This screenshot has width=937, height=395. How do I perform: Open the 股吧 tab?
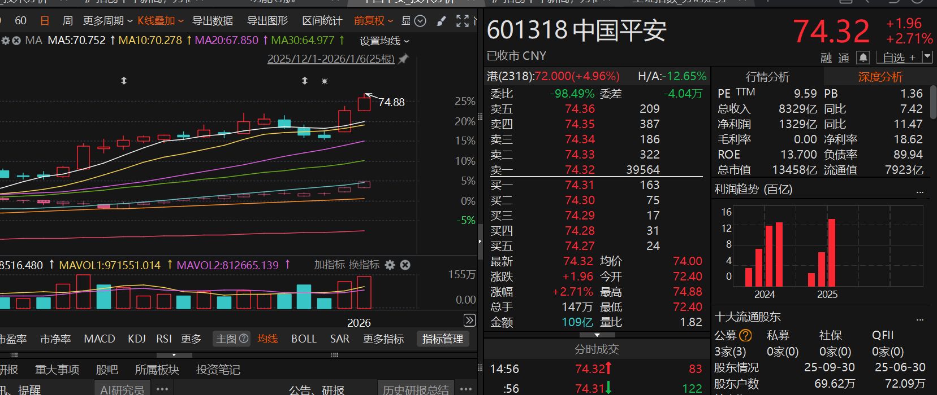tap(107, 370)
